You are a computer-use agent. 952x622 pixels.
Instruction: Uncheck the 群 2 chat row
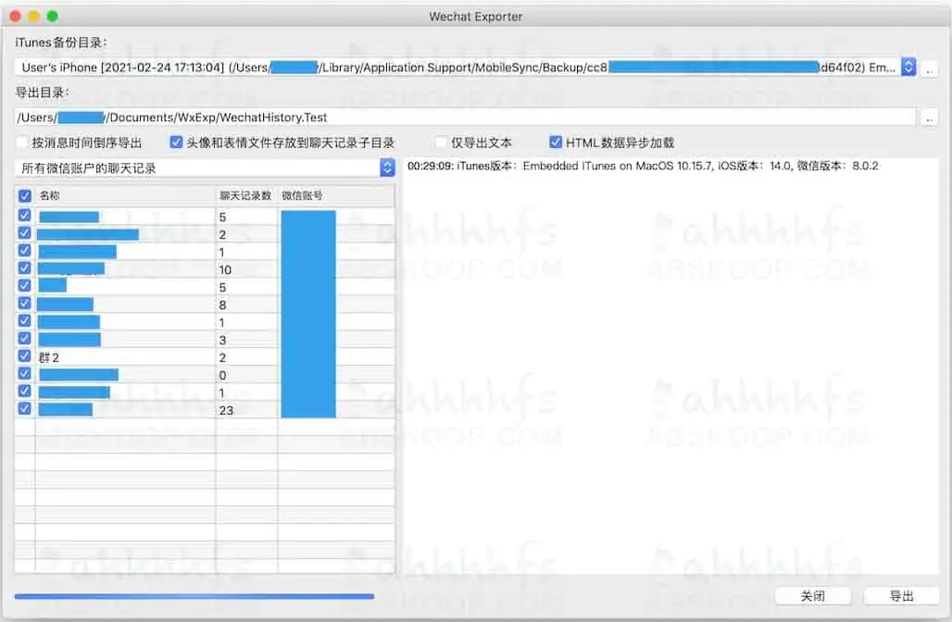pyautogui.click(x=23, y=356)
